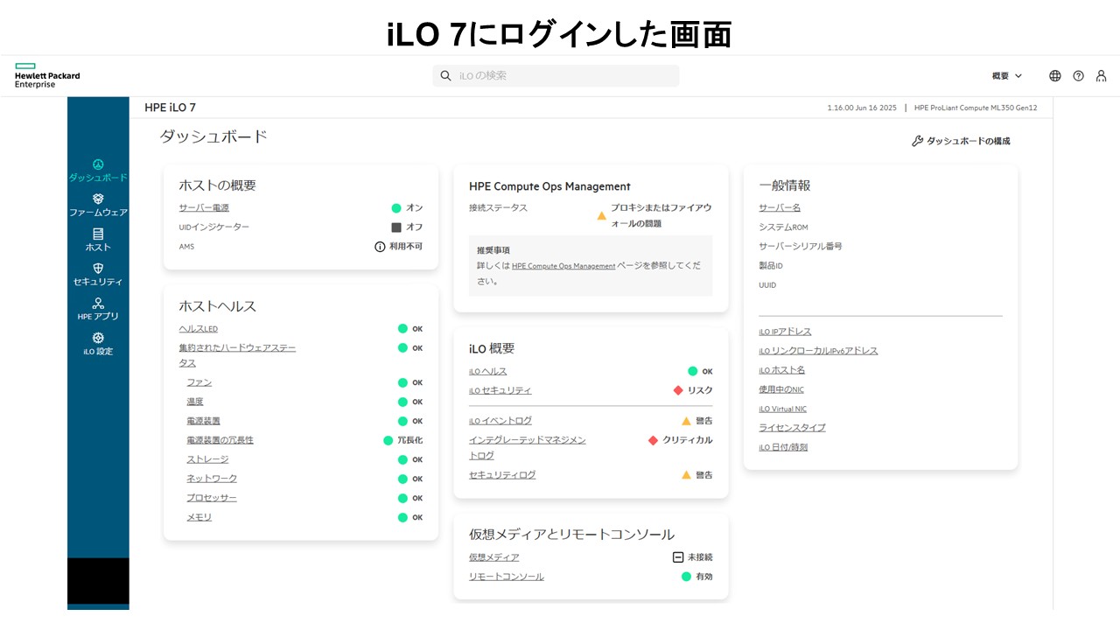Open the 電源装置の冗長性 link
Viewport: 1120px width, 630px height.
click(220, 440)
